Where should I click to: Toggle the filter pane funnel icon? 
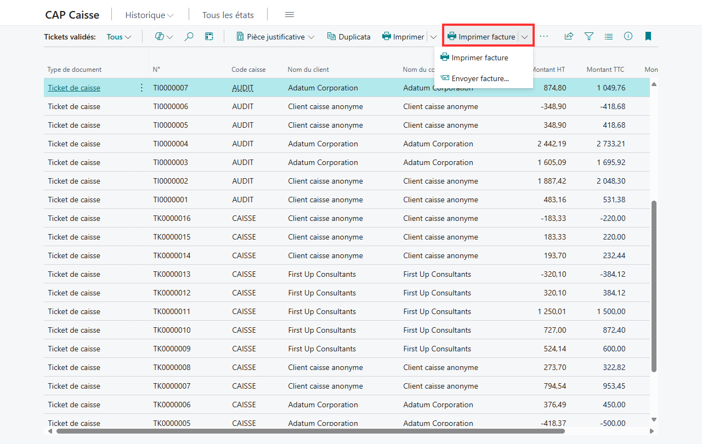pyautogui.click(x=589, y=37)
